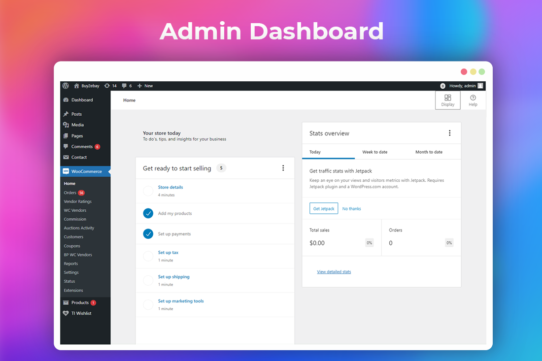Toggle the Set up payments checkmark
This screenshot has height=361, width=542.
tap(148, 234)
